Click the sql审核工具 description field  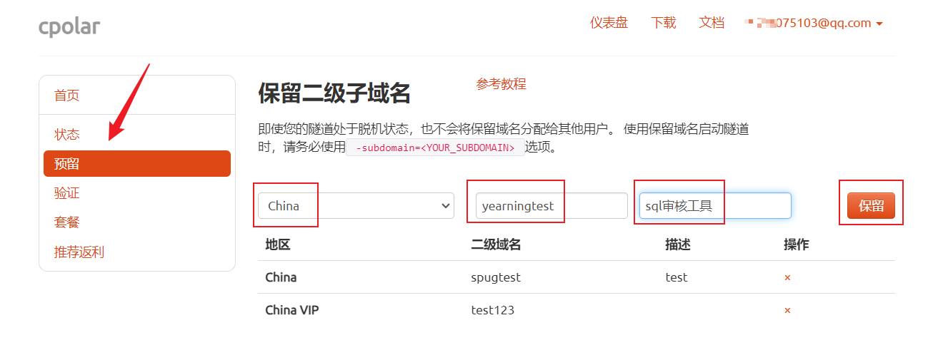coord(714,206)
